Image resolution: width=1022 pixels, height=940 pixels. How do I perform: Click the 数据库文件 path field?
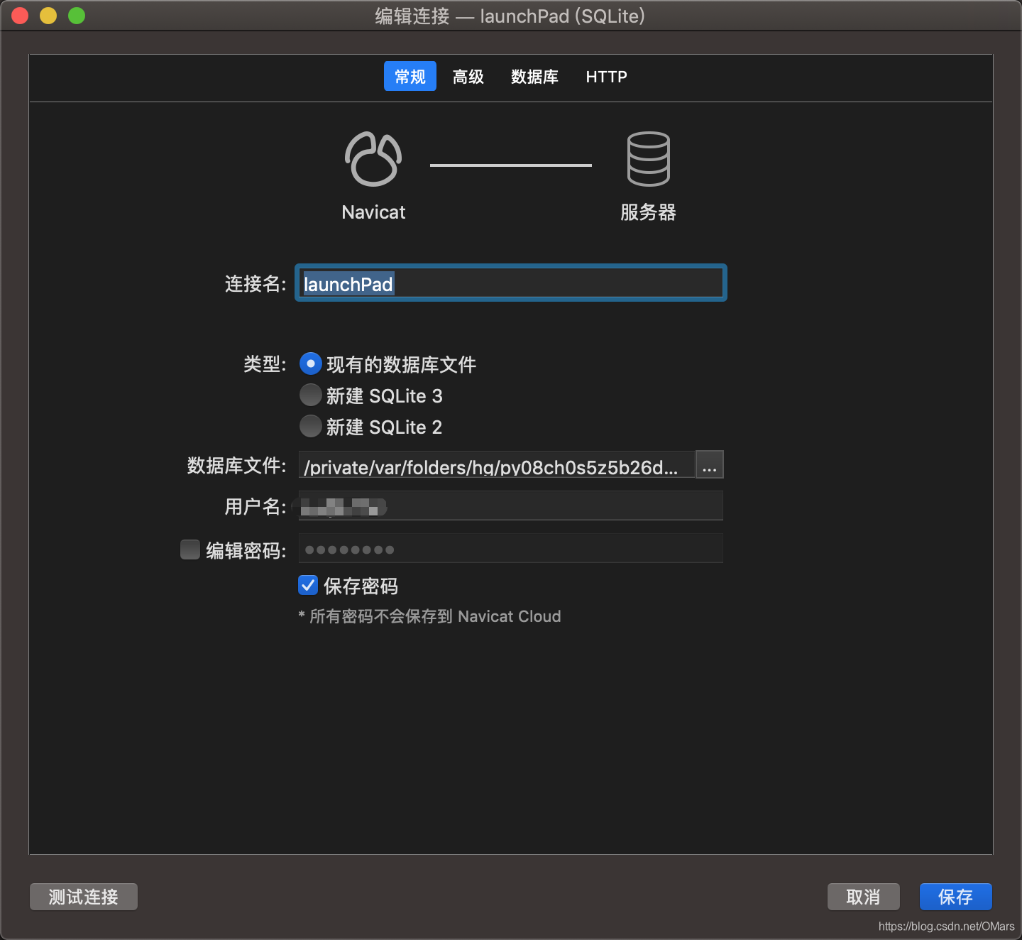point(497,464)
